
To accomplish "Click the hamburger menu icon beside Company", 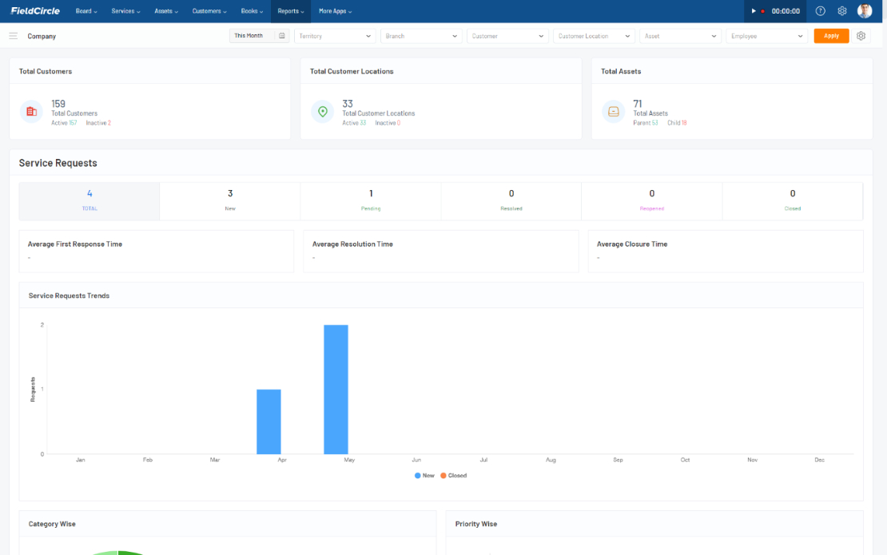I will click(13, 36).
